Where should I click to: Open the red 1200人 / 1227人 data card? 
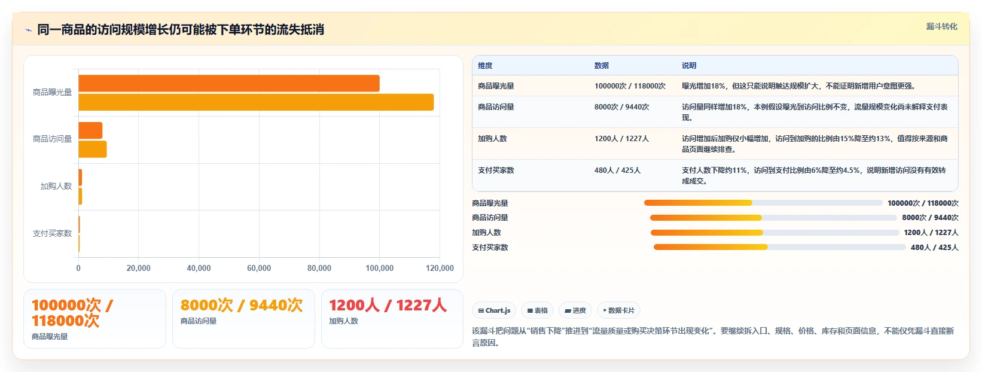392,319
